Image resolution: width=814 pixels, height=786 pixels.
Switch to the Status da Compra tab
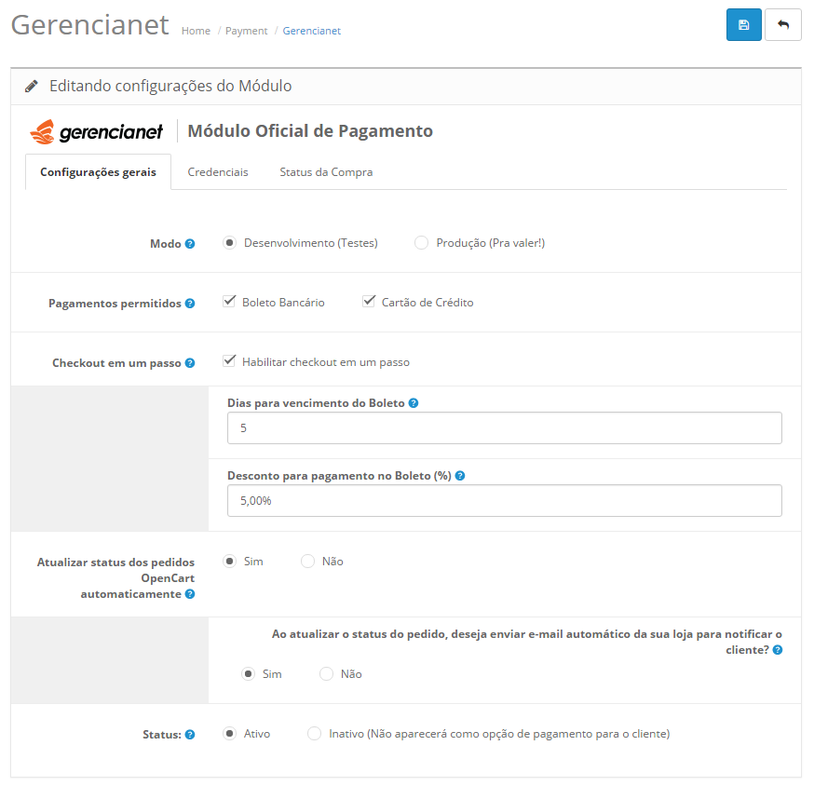click(326, 172)
